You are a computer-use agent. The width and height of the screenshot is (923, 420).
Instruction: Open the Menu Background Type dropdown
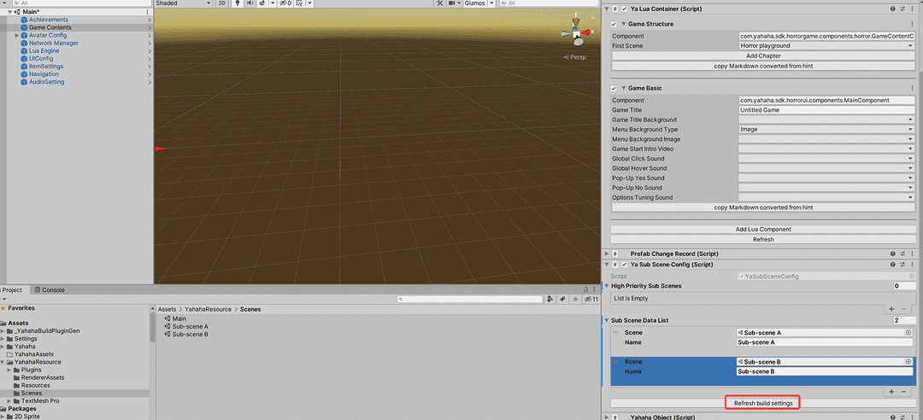(826, 130)
